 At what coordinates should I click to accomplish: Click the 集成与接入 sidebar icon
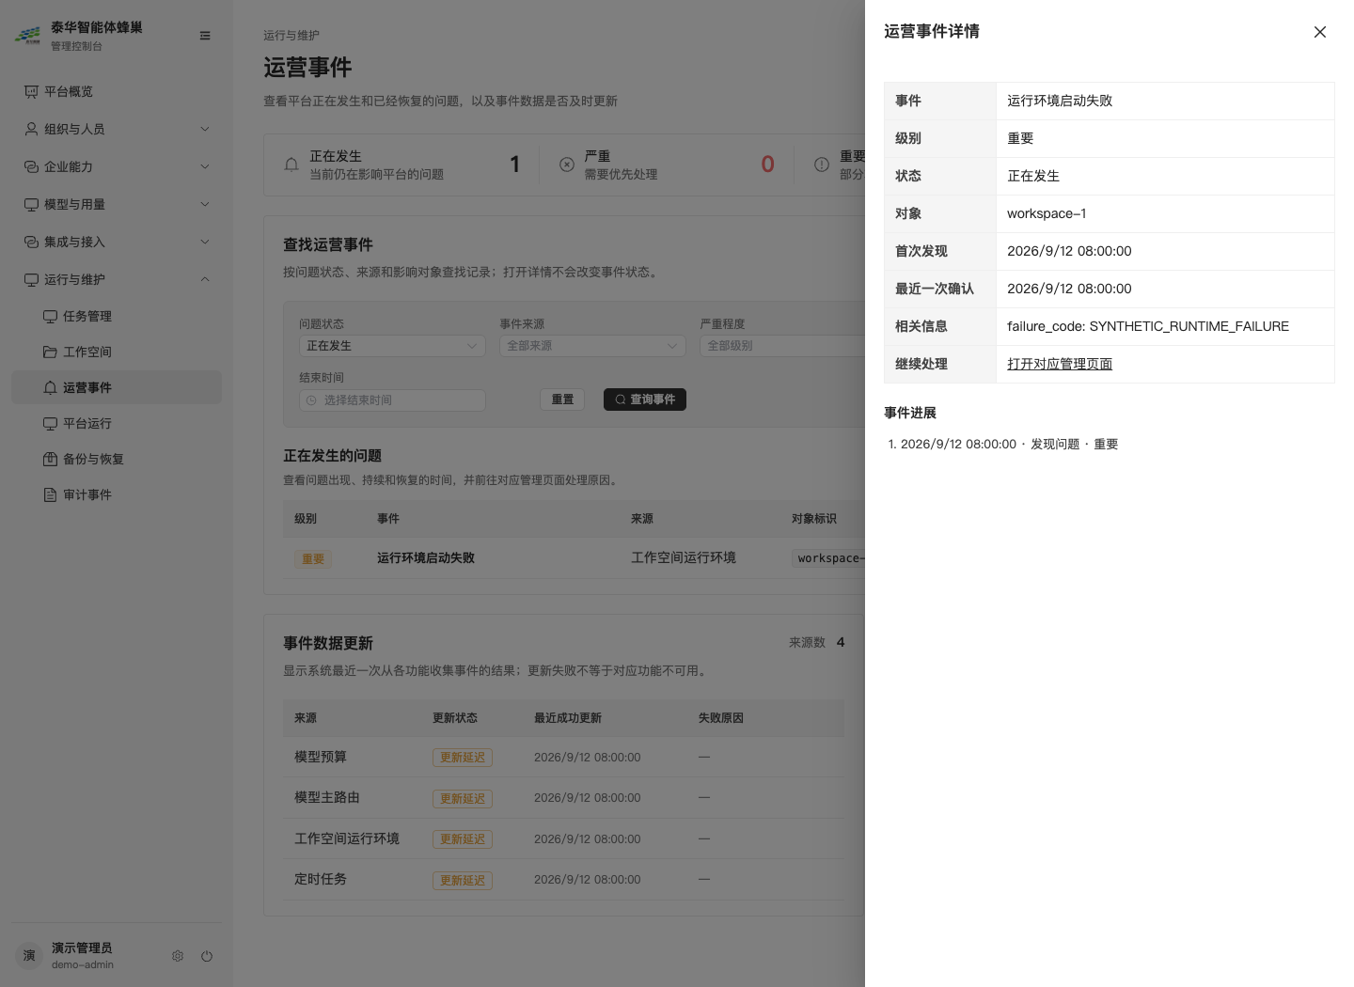[31, 242]
